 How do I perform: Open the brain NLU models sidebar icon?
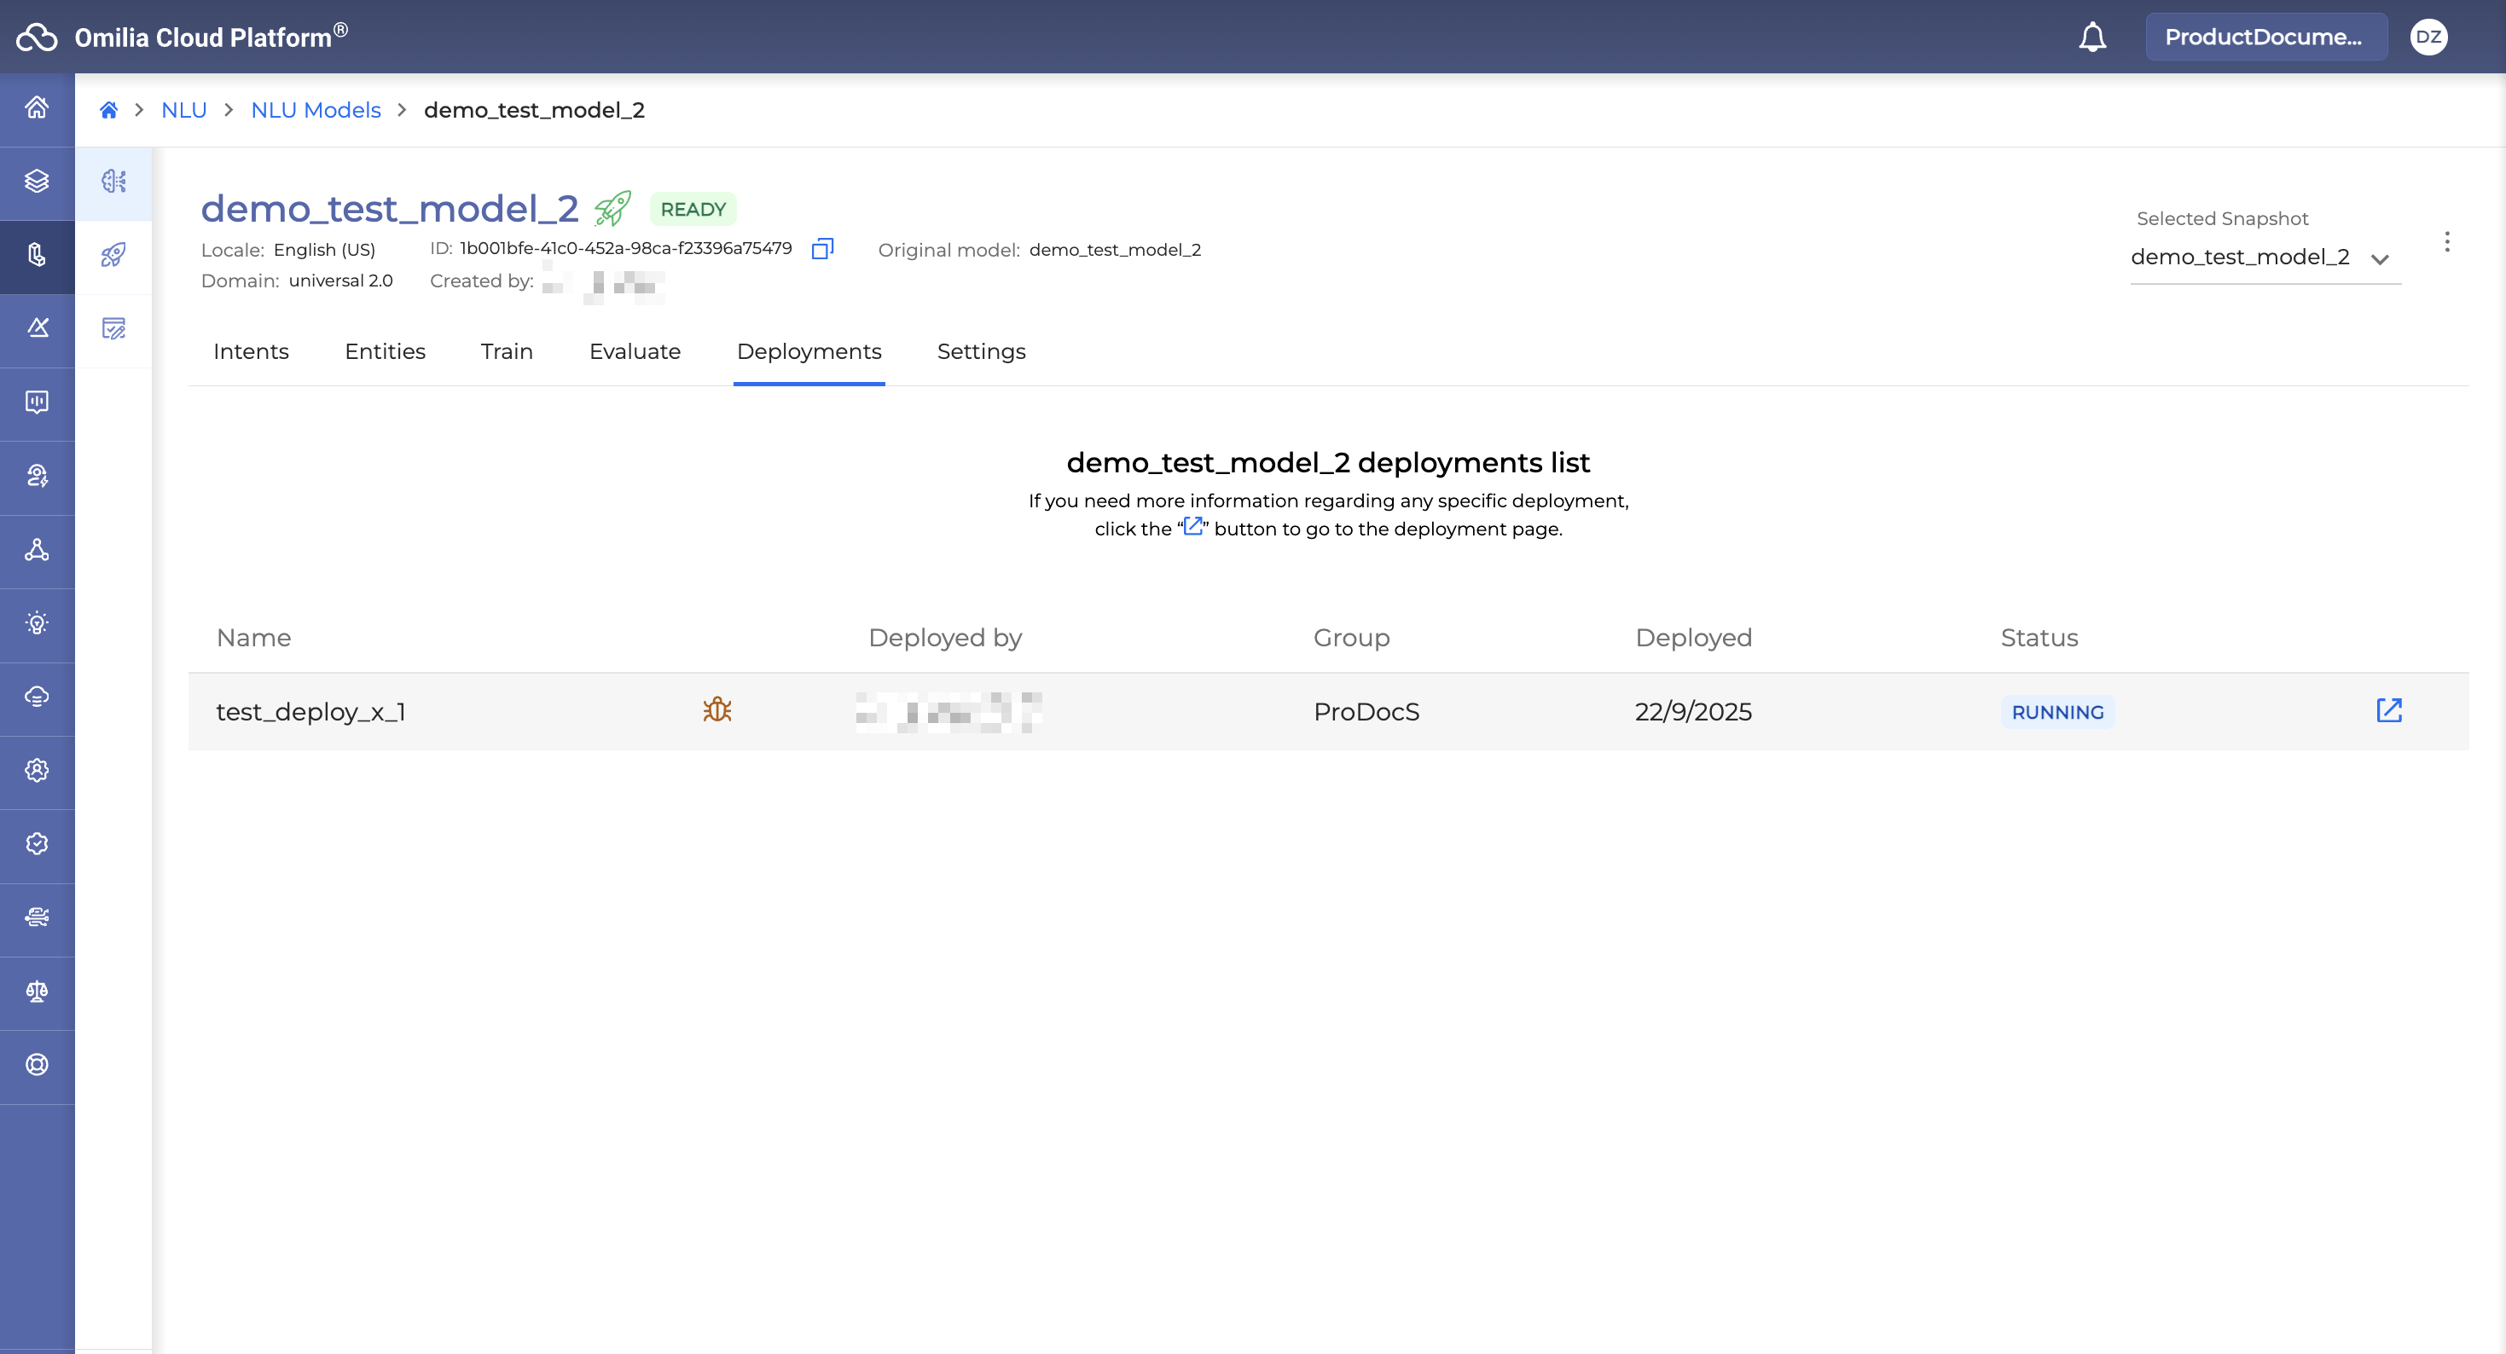point(113,181)
